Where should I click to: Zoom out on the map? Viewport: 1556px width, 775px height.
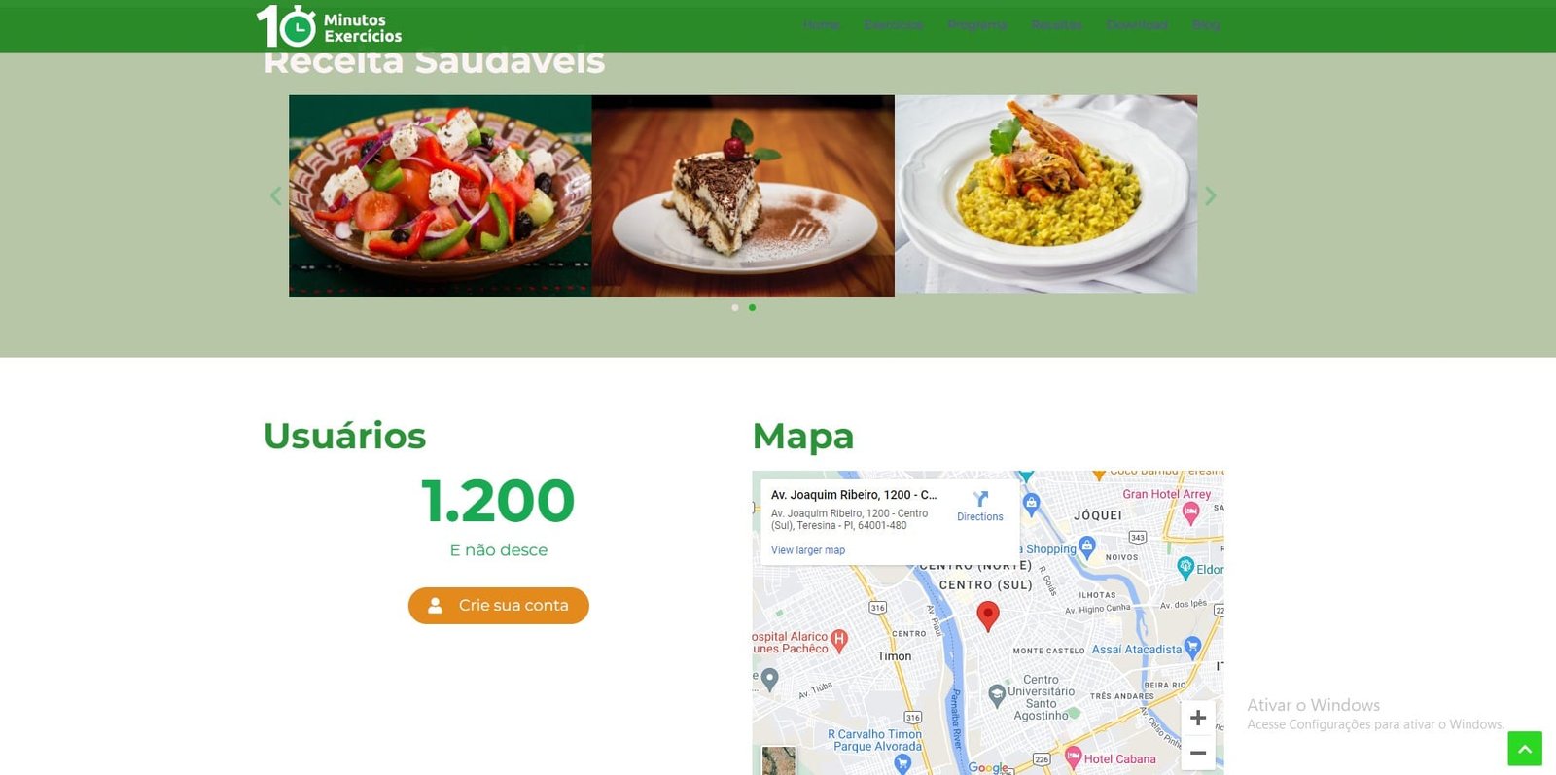point(1198,753)
